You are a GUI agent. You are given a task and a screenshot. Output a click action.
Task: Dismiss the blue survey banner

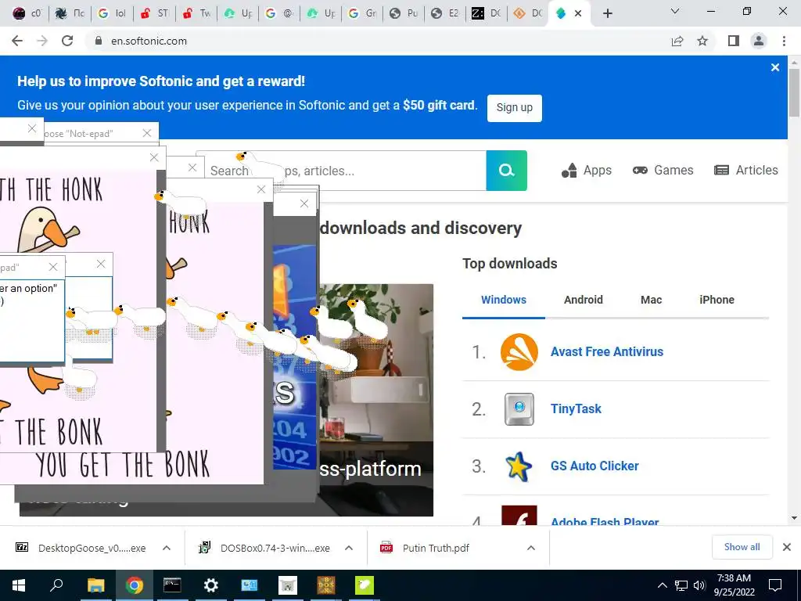[x=775, y=67]
